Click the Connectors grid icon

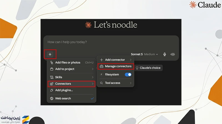pyautogui.click(x=52, y=84)
